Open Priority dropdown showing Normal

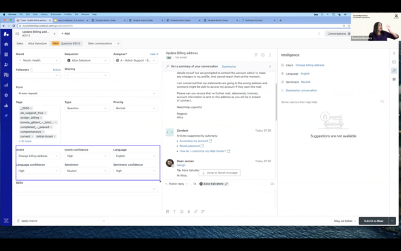point(135,108)
